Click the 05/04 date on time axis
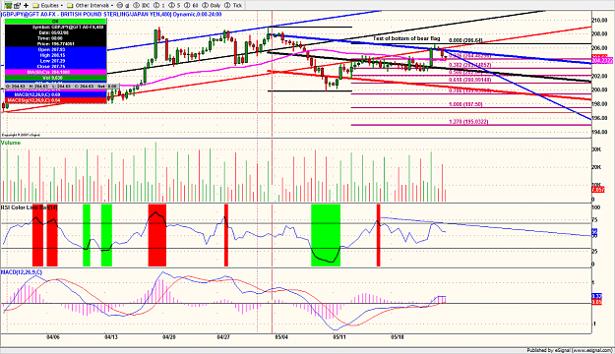 pos(281,336)
